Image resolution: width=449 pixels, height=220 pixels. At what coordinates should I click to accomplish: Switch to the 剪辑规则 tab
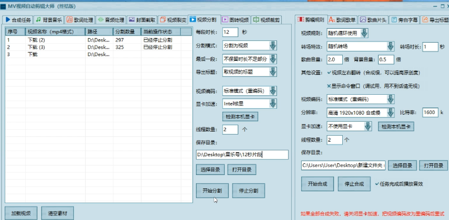310,20
